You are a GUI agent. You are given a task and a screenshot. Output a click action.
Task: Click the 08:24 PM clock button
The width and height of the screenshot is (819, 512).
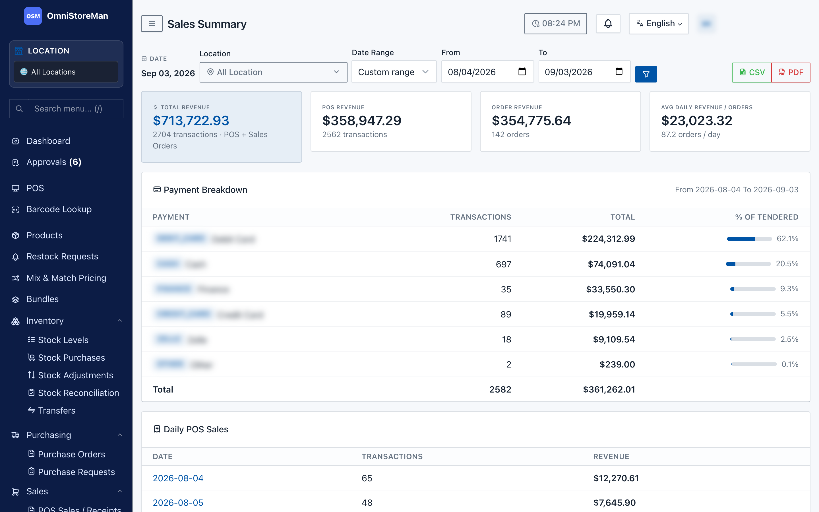click(x=555, y=24)
